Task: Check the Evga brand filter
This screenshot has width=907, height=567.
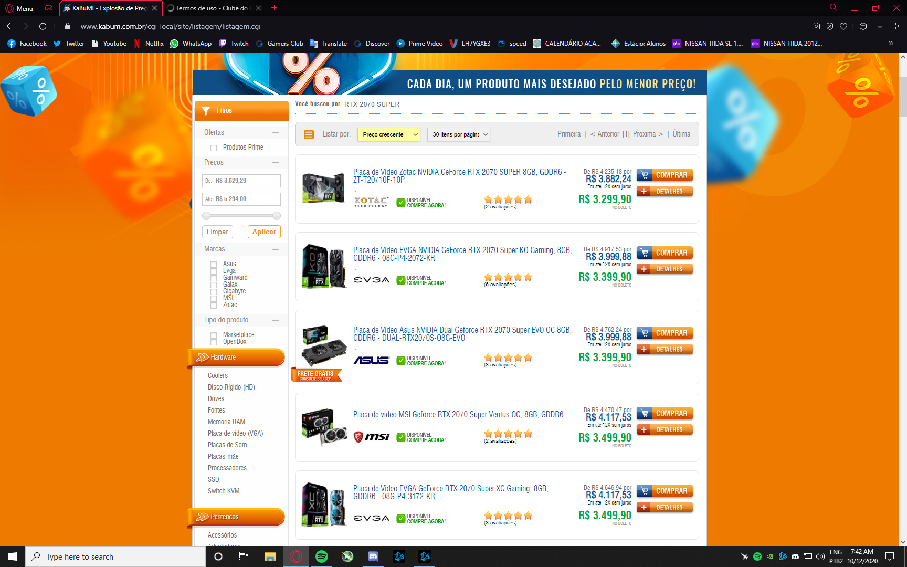Action: [214, 271]
